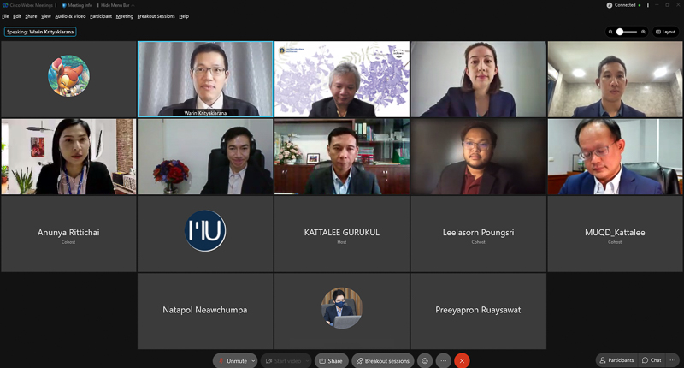The width and height of the screenshot is (684, 368).
Task: Open the Layout options dropdown
Action: pyautogui.click(x=666, y=32)
